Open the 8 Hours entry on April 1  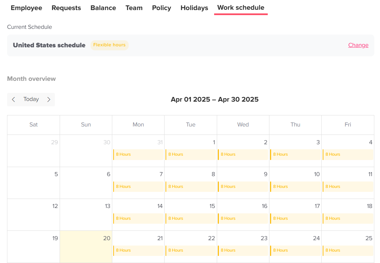[190, 154]
